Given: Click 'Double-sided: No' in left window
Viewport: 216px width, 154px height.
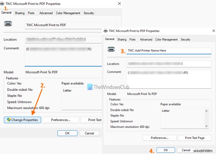Looking at the screenshot, I should (x=20, y=90).
